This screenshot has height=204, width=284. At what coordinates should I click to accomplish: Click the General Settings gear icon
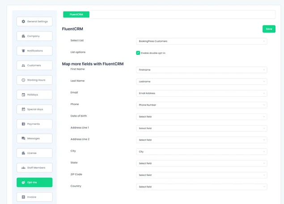pos(23,21)
